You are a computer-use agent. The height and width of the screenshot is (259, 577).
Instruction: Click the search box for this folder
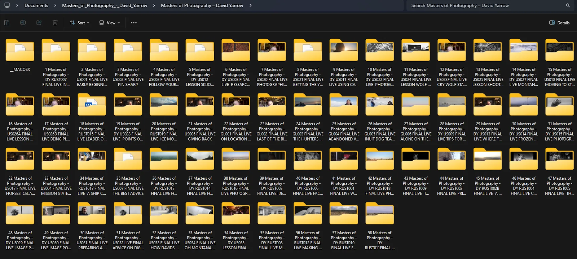point(485,5)
